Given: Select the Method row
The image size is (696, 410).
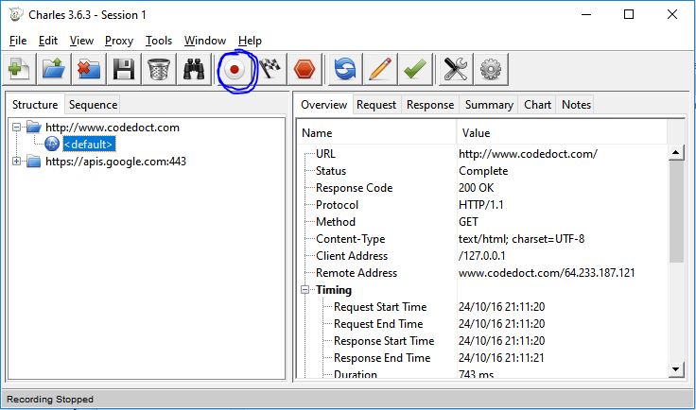Looking at the screenshot, I should pos(484,222).
